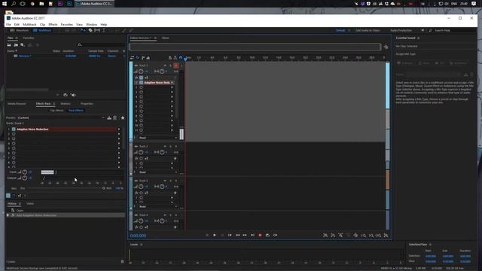Click New File icon in Files panel
The width and height of the screenshot is (482, 271).
coord(23,45)
